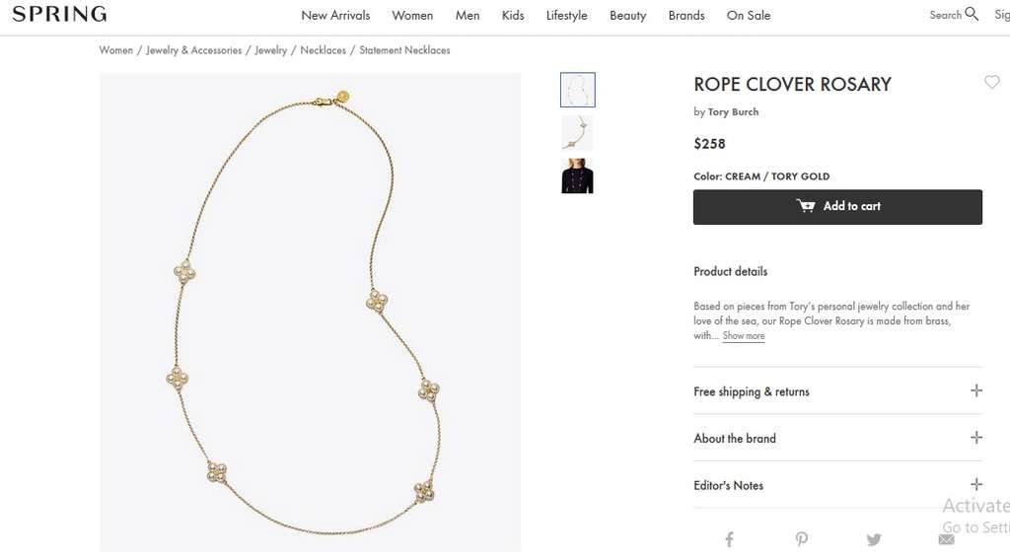1010x560 pixels.
Task: Share product via email icon
Action: click(x=946, y=539)
